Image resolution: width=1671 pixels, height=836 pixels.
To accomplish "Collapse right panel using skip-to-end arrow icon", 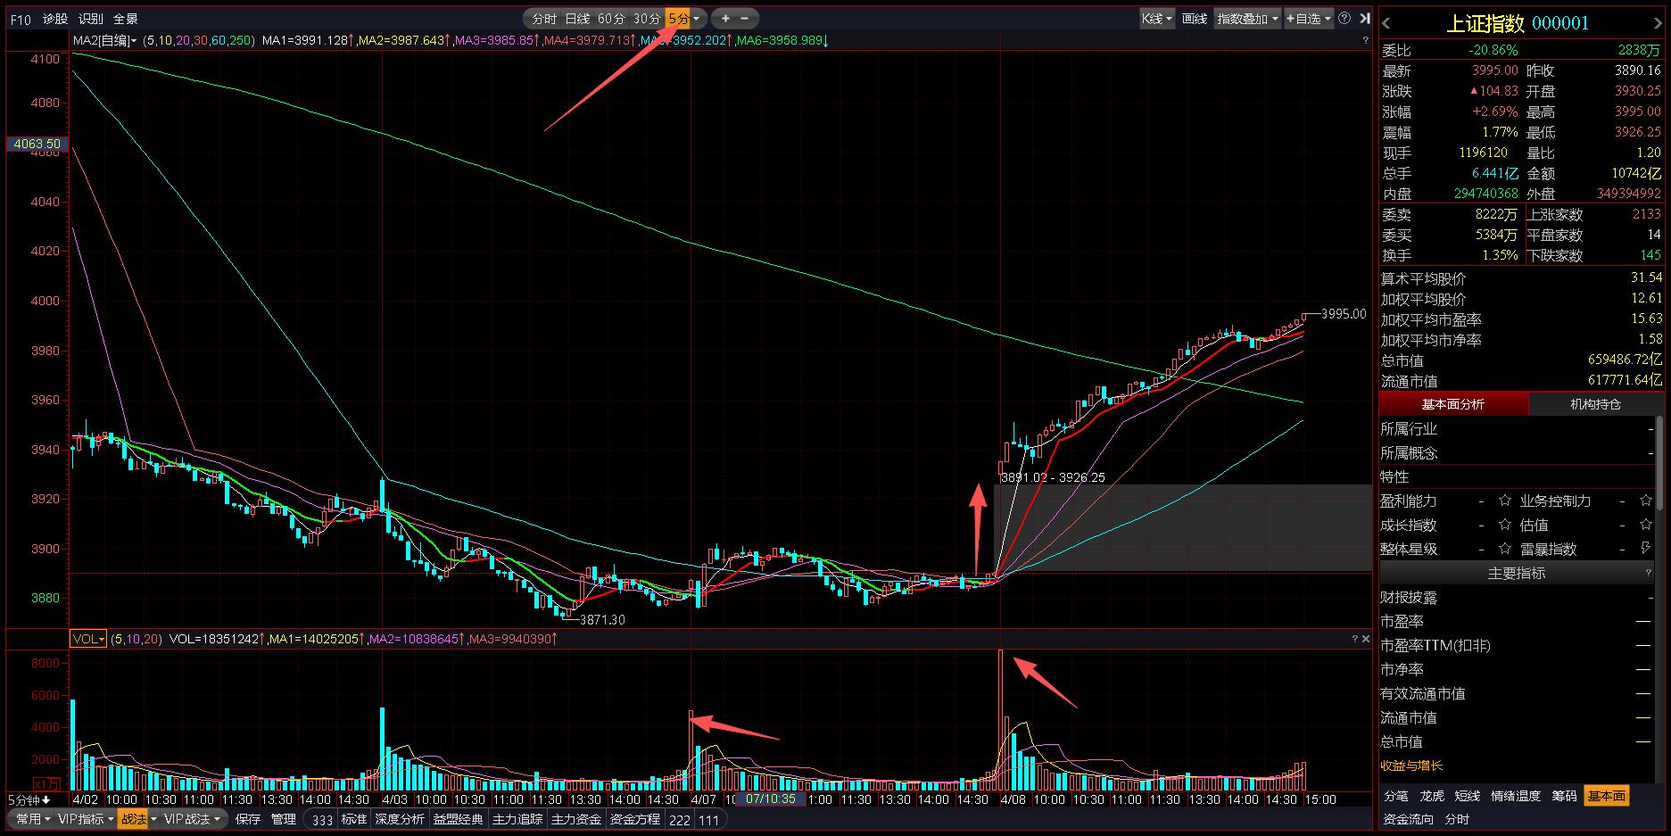I will tap(1364, 18).
